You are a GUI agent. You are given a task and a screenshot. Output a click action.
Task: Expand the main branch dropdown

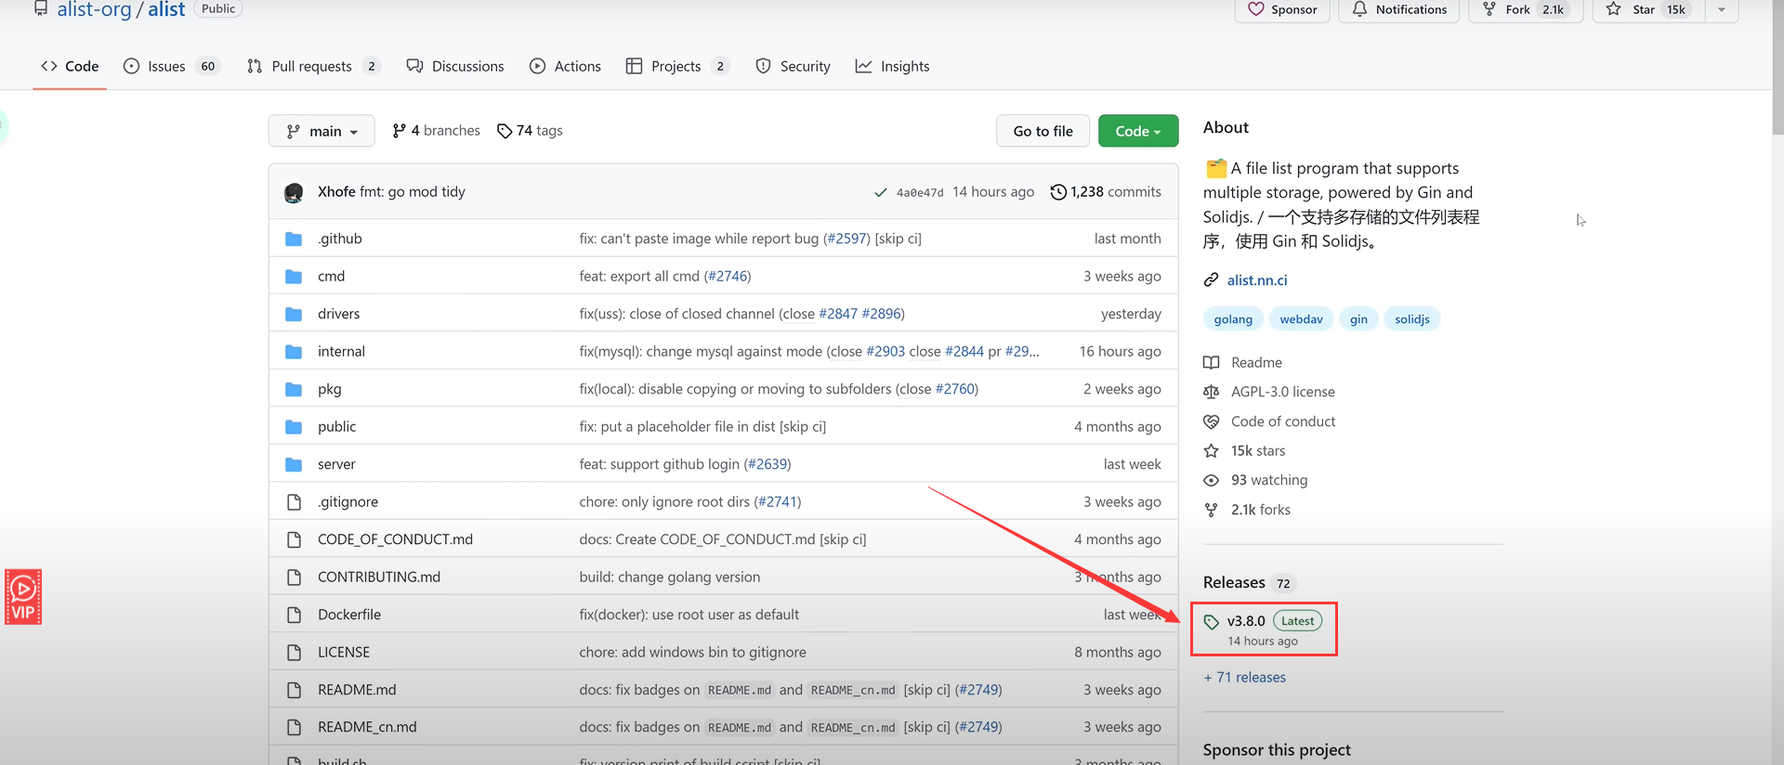coord(321,131)
